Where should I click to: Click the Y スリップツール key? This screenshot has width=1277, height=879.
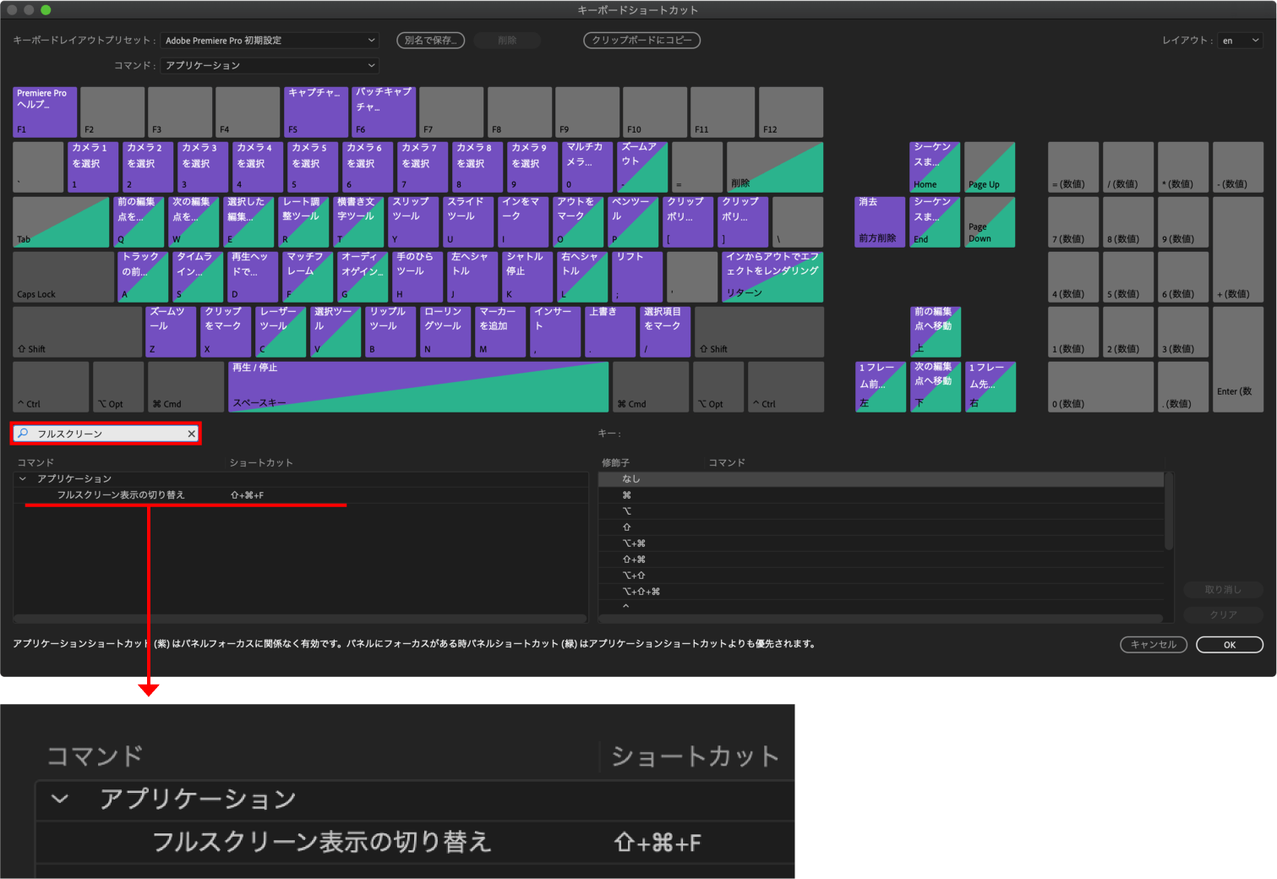[x=413, y=221]
